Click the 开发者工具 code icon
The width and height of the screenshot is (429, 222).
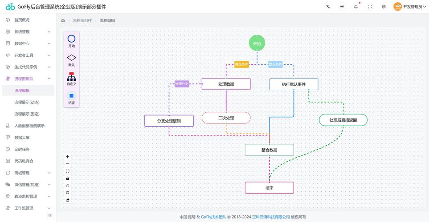coord(8,55)
